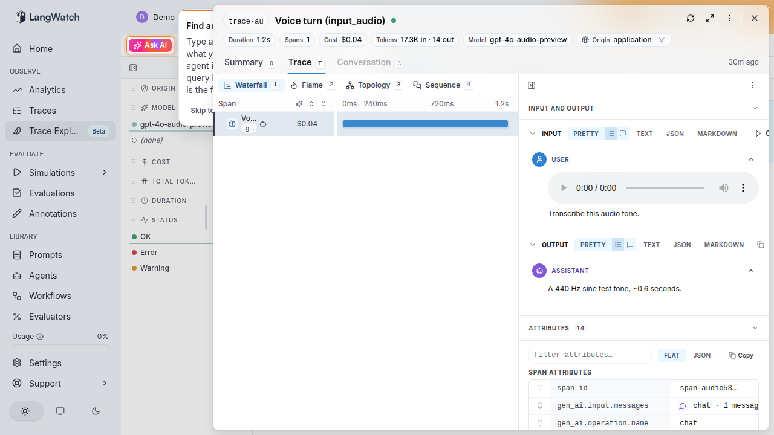Screen dimensions: 774x435
Task: Switch to dark theme
Action: (x=96, y=411)
